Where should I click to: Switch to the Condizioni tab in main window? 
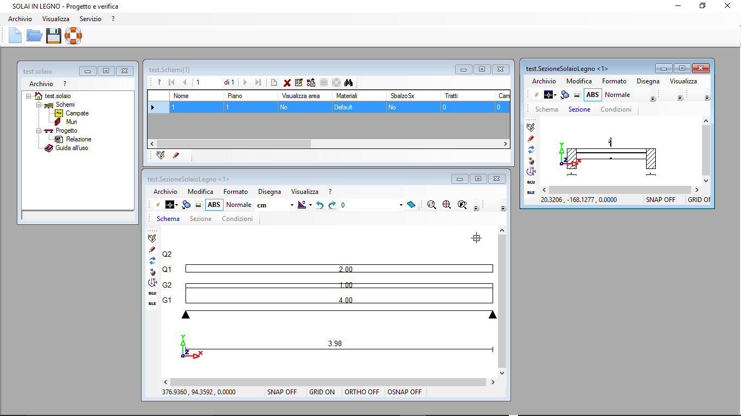pos(238,219)
